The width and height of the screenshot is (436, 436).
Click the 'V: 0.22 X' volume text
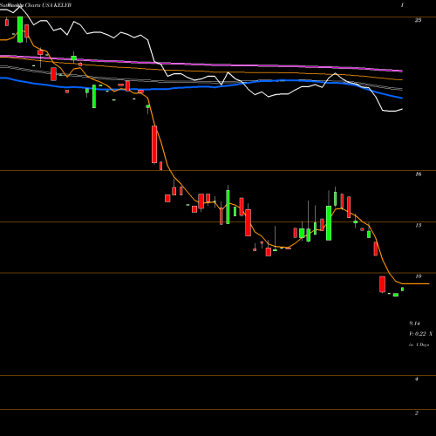click(x=420, y=334)
